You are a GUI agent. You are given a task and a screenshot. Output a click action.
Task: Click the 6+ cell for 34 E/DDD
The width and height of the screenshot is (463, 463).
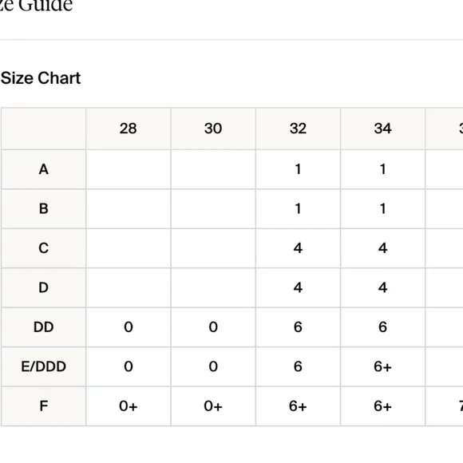382,366
